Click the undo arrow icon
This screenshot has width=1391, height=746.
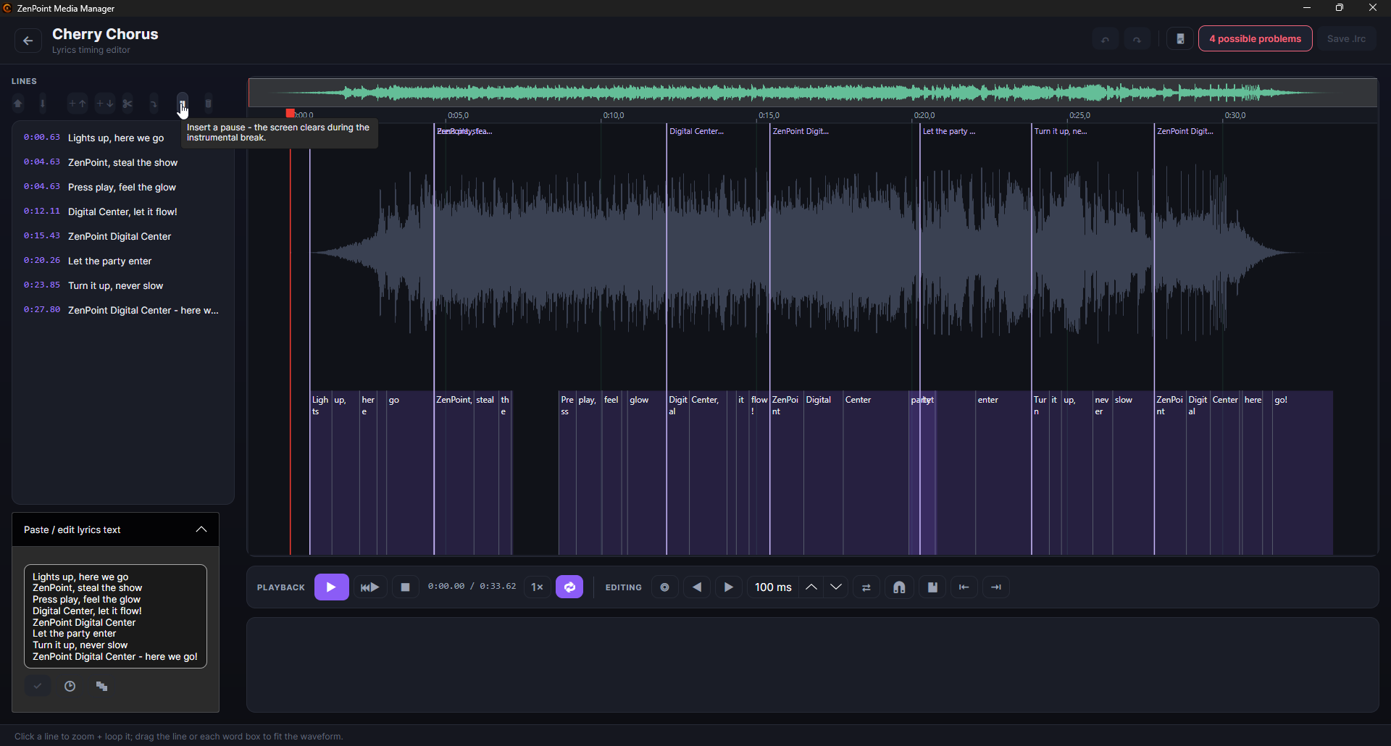[1106, 39]
